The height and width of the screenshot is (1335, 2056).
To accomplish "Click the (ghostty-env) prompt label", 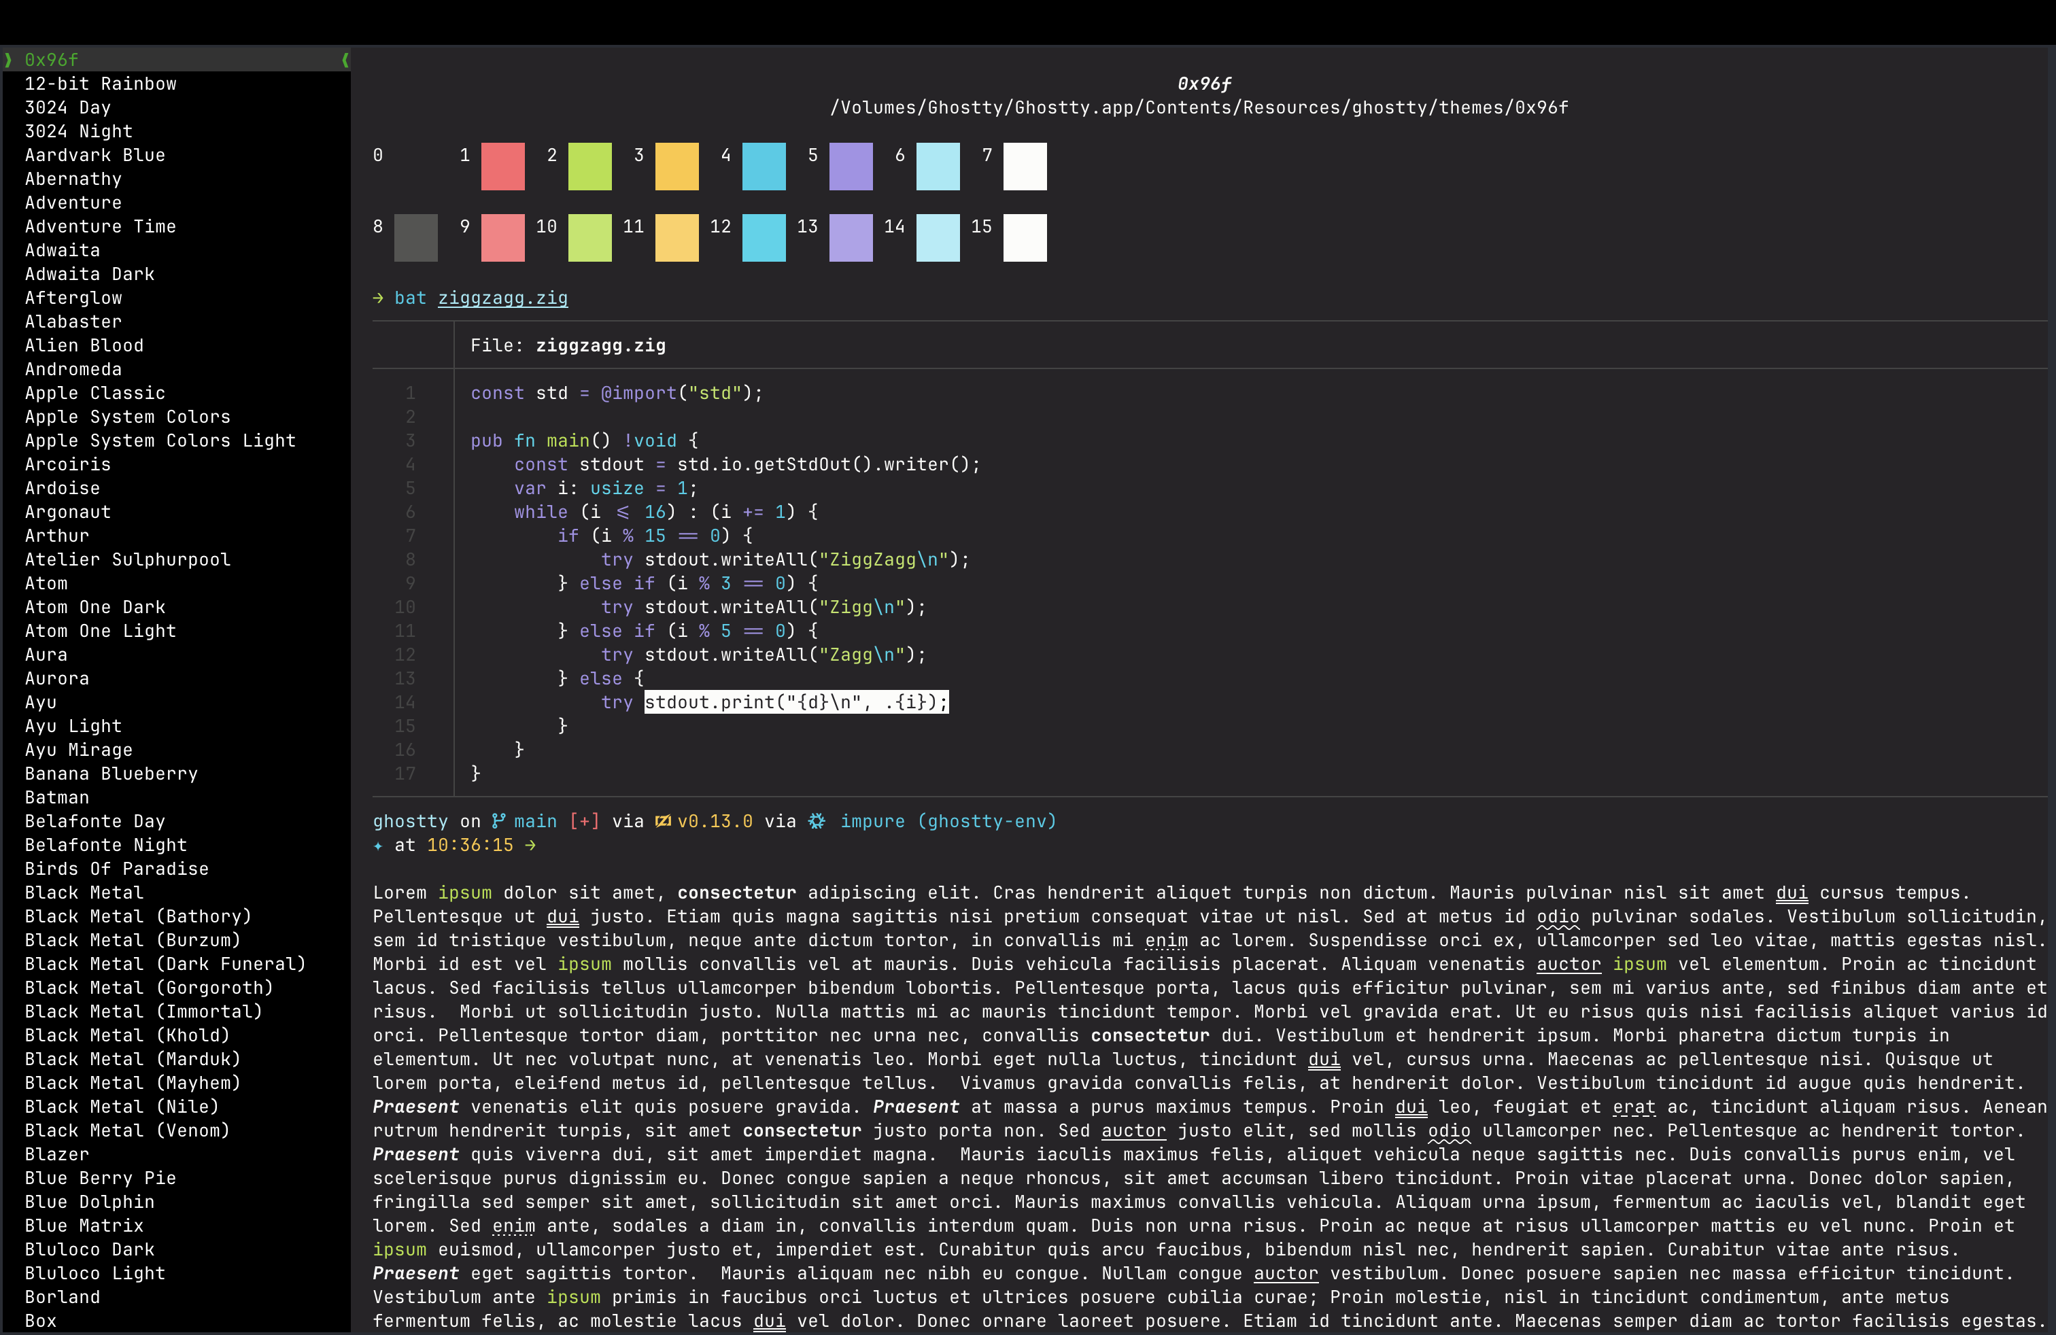I will (987, 821).
